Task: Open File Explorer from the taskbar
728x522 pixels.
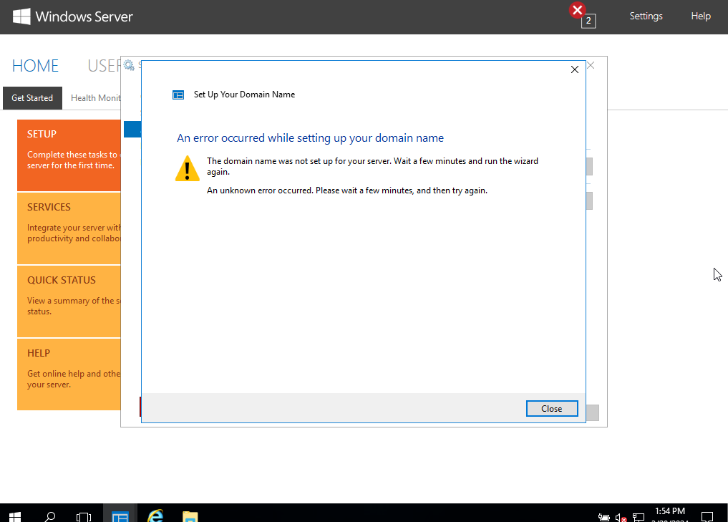Action: point(190,516)
